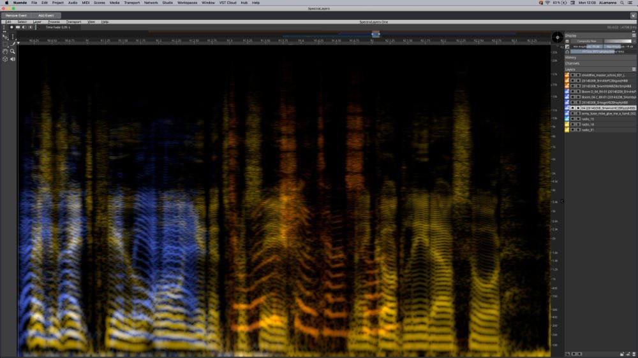Expand the Channels panel
638x358 pixels.
coord(572,64)
